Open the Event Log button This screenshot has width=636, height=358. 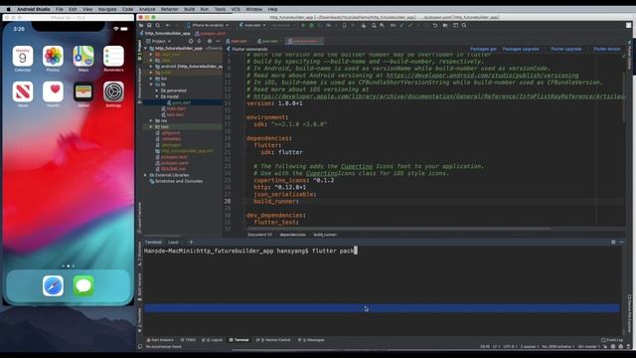(x=612, y=340)
